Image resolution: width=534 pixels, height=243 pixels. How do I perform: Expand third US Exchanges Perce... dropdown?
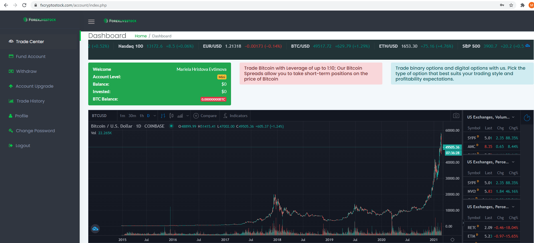tap(513, 207)
